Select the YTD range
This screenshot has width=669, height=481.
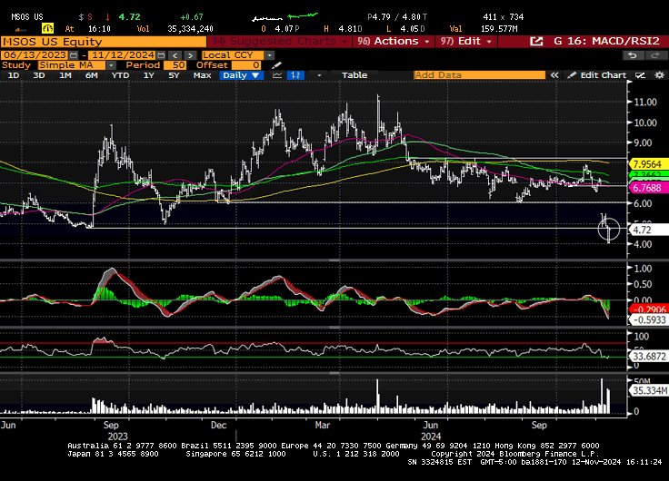pyautogui.click(x=120, y=75)
